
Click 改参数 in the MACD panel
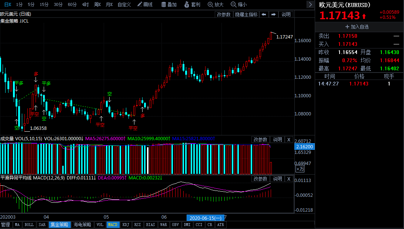(260, 179)
